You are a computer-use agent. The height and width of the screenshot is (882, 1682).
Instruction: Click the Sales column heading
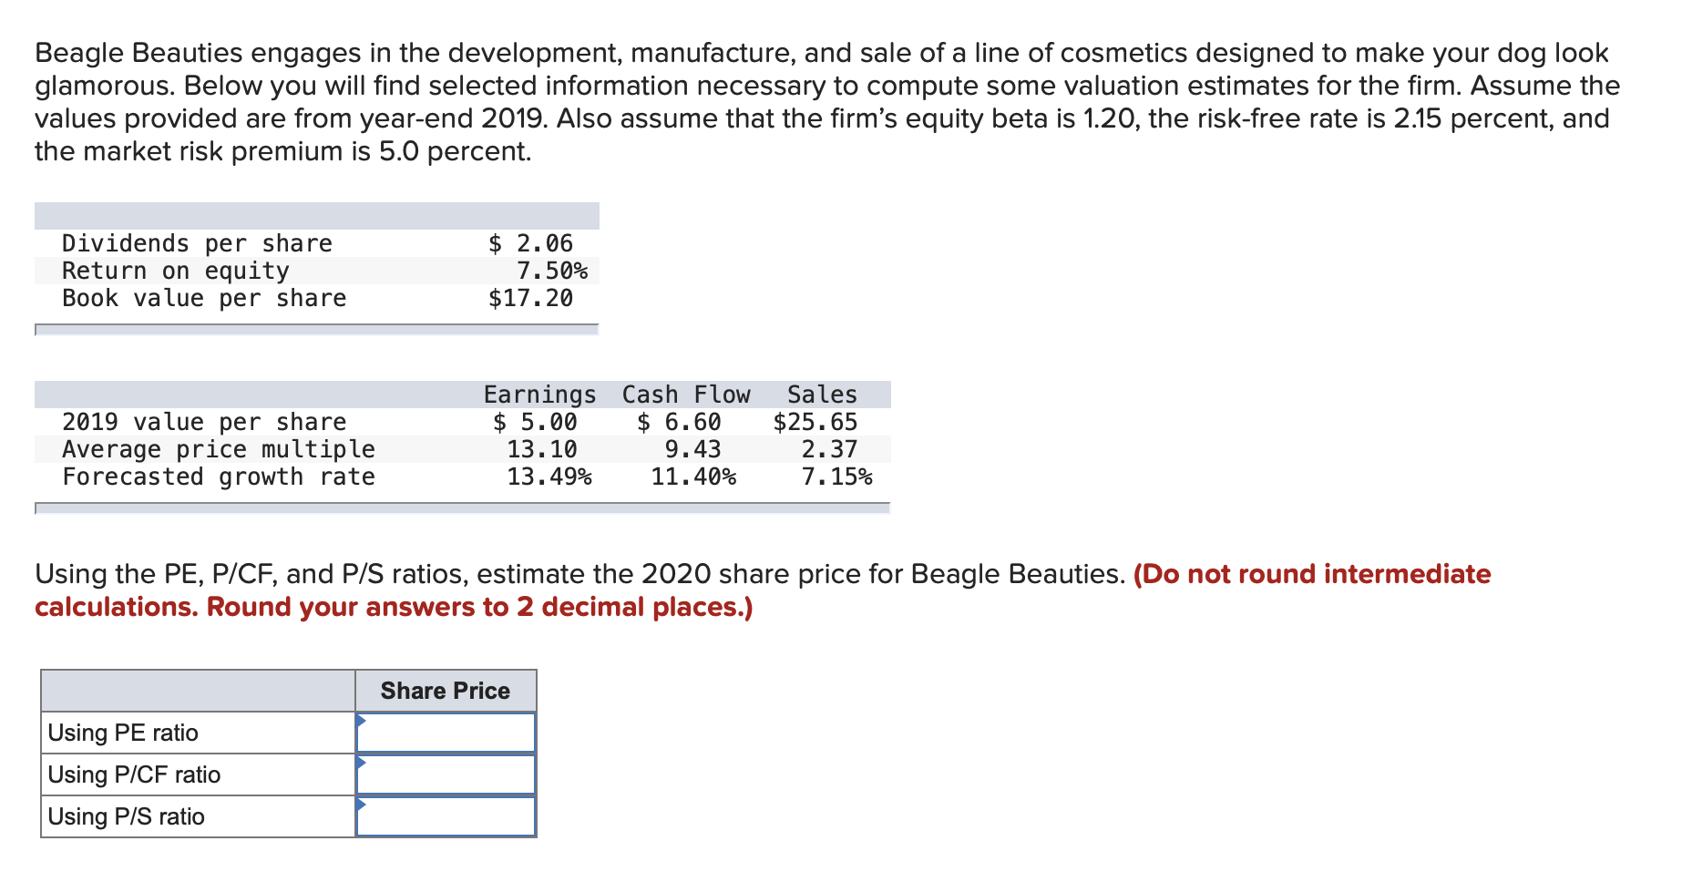pos(823,395)
